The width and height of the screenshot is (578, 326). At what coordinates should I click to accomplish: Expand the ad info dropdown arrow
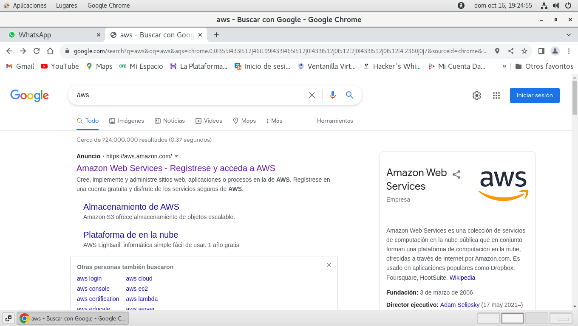[x=176, y=156]
